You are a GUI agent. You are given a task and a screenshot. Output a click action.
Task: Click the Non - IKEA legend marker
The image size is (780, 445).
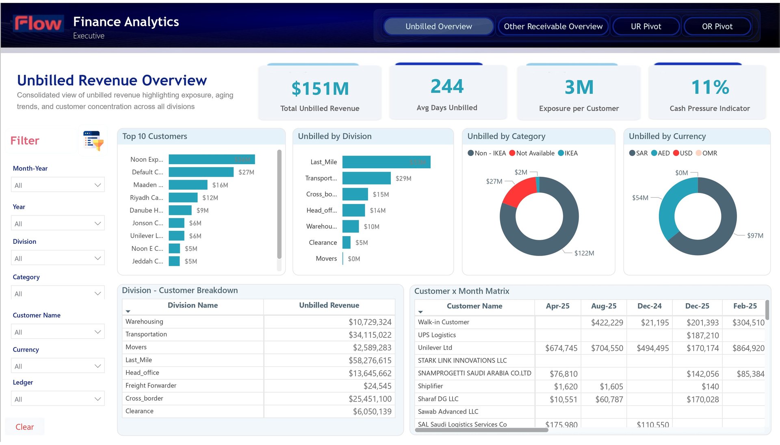[470, 153]
